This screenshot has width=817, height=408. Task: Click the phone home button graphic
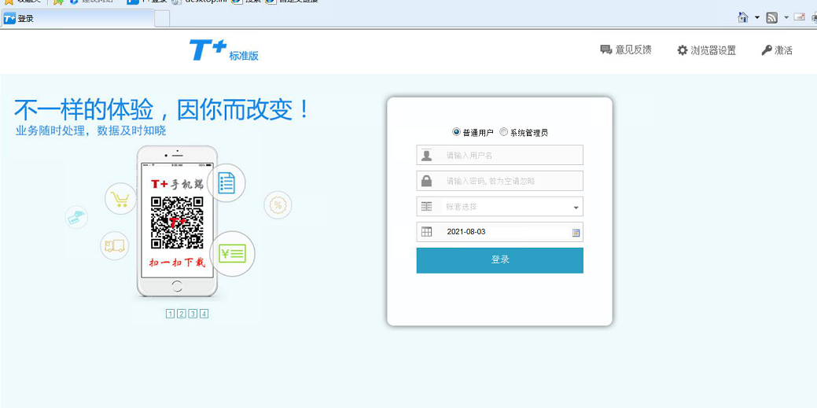[177, 285]
